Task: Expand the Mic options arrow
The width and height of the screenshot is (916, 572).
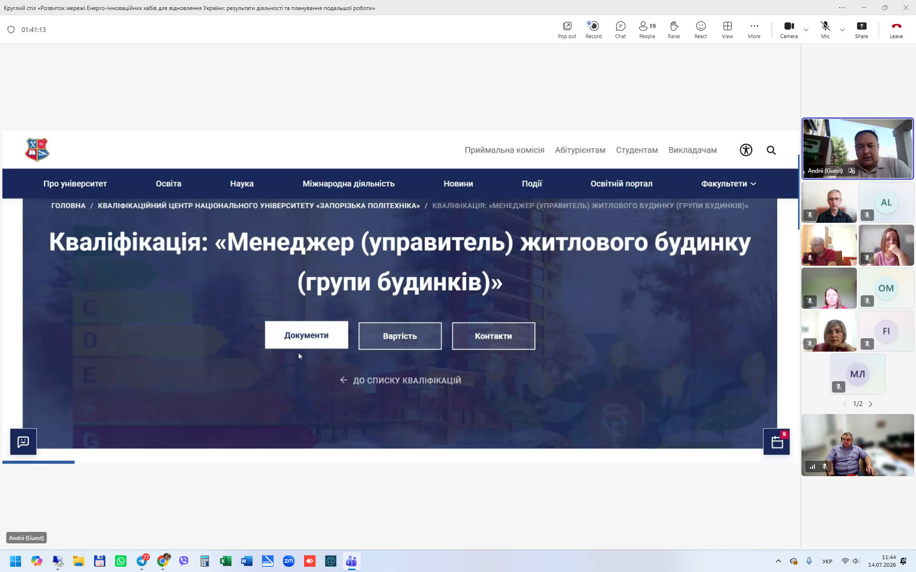Action: click(842, 30)
